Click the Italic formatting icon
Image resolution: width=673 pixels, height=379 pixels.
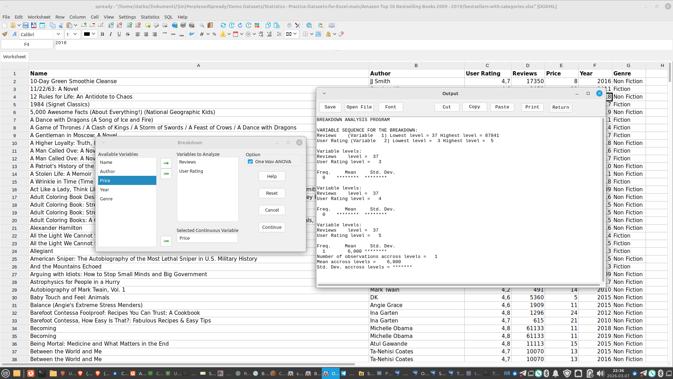click(x=111, y=34)
